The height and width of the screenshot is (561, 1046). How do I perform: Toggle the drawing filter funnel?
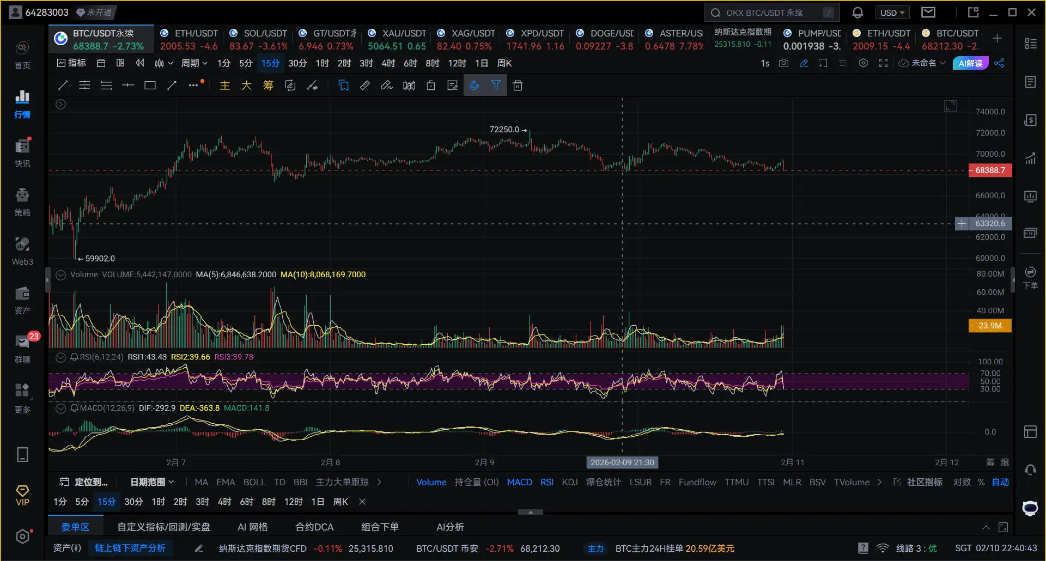[496, 86]
